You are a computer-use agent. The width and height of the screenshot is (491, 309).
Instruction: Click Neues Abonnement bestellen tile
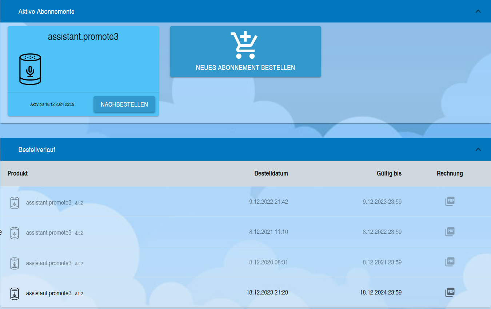coord(245,51)
